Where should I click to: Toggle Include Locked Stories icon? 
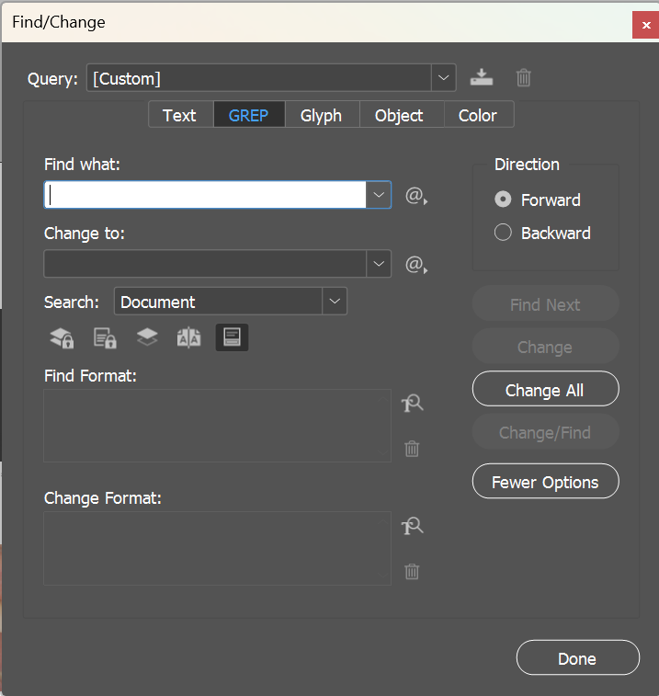105,337
